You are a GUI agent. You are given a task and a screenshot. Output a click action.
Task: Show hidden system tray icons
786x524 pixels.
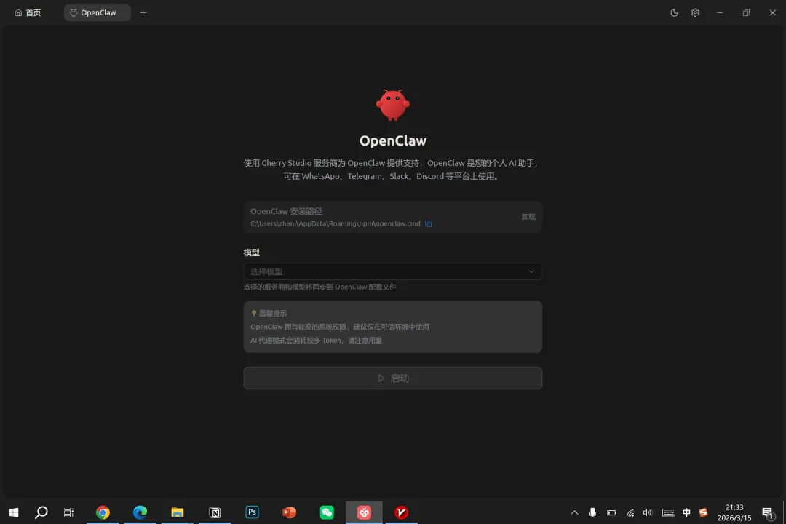click(x=574, y=512)
